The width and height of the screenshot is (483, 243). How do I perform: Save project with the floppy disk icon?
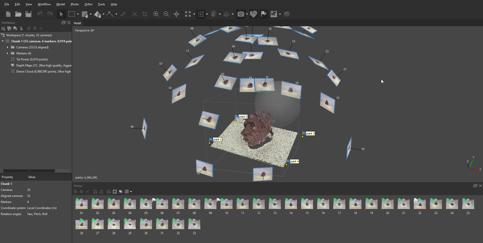[28, 14]
